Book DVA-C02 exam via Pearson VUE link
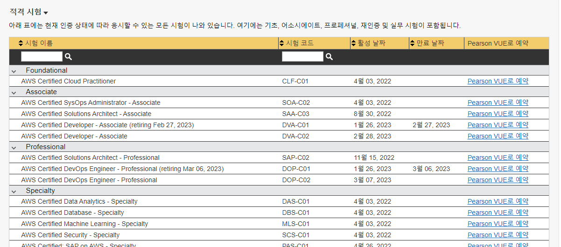 [x=498, y=136]
